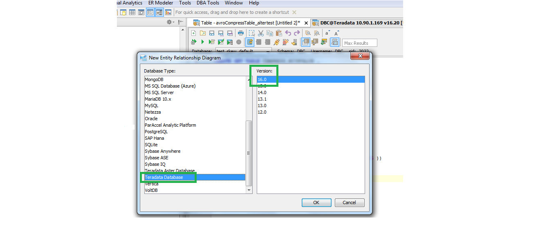Click the Find magnifier icon
Screen dimensions: 556x231
(308, 33)
